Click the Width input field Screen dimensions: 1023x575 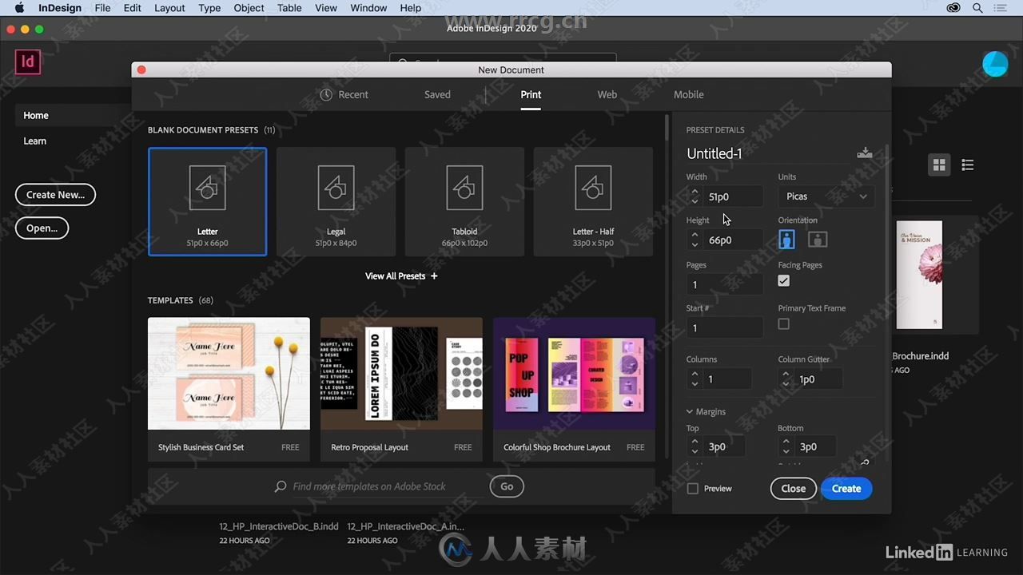pyautogui.click(x=733, y=196)
